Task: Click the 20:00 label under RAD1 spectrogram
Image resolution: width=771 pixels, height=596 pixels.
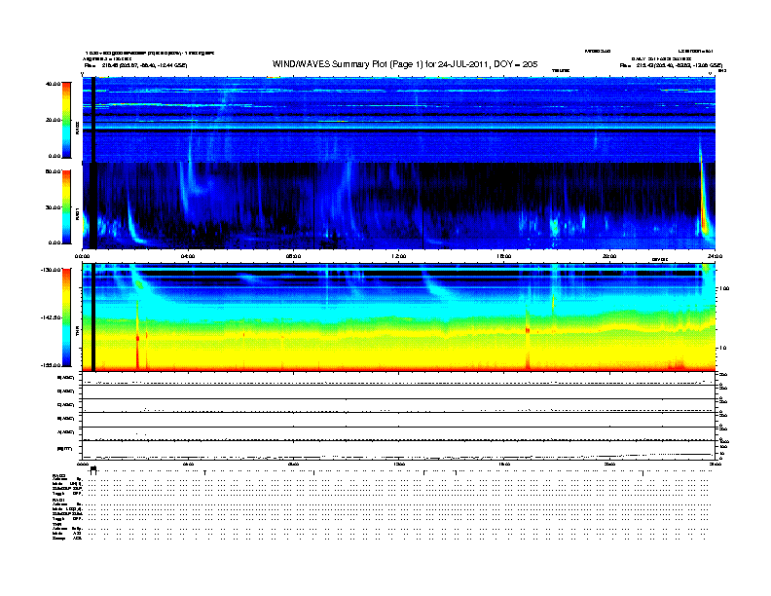Action: coord(609,256)
